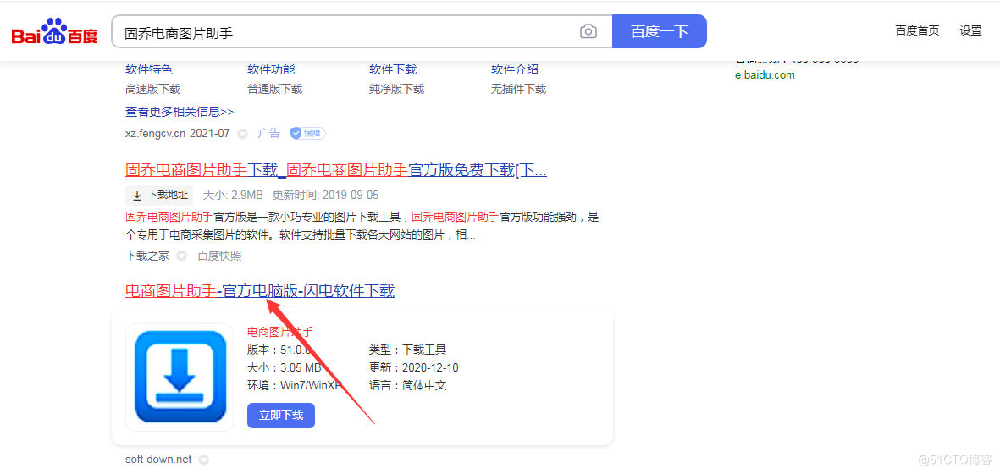1000x474 pixels.
Task: Open result 固乔电商图片助手下载 官方版免费下载
Action: tap(336, 170)
